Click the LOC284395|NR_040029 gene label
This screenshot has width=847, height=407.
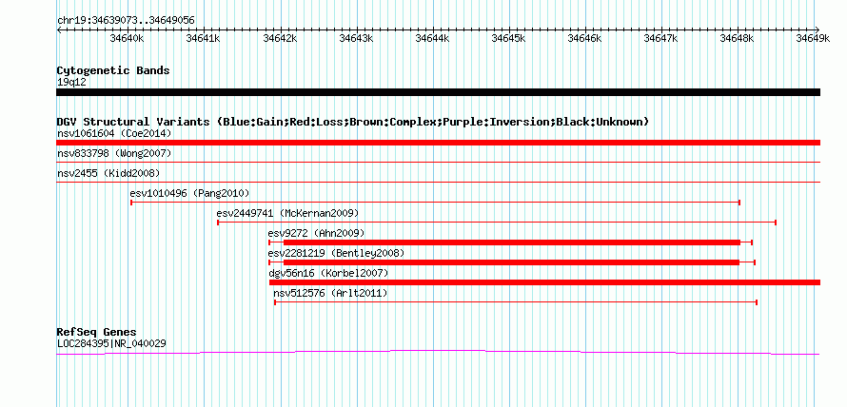(x=111, y=343)
